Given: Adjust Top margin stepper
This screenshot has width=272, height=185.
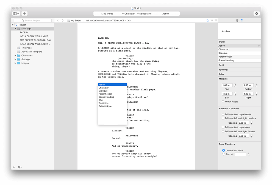Looking at the screenshot, I should click(x=235, y=85).
